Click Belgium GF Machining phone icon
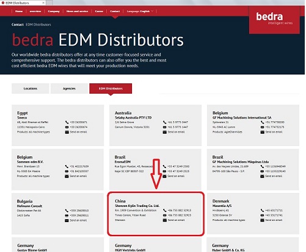 (262, 122)
